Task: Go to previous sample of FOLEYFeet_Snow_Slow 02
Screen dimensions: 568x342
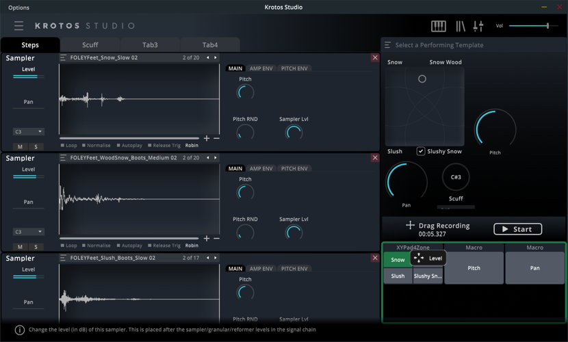Action: (207, 57)
